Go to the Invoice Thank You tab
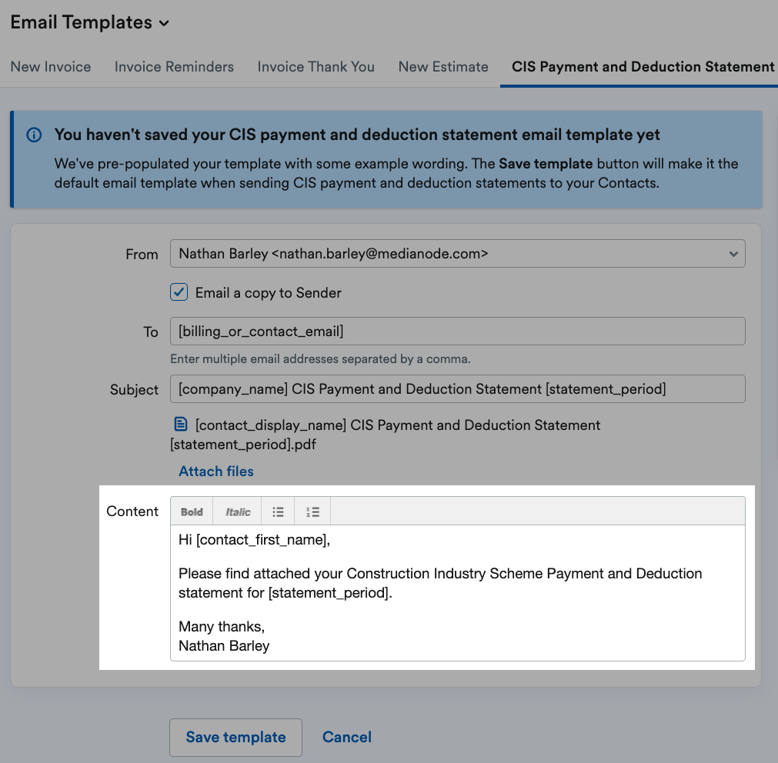Viewport: 778px width, 763px height. (316, 67)
